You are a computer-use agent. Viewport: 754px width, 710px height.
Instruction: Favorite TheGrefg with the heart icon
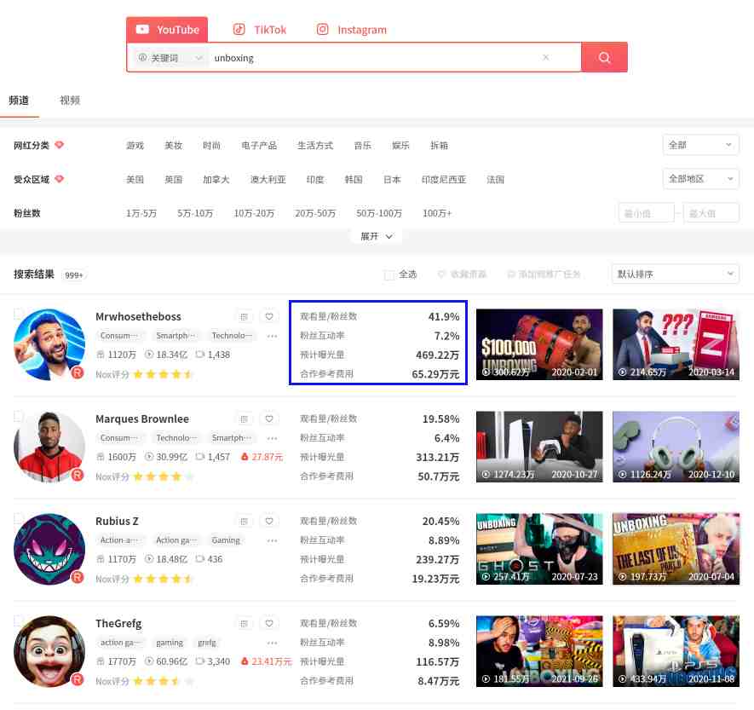pyautogui.click(x=269, y=623)
